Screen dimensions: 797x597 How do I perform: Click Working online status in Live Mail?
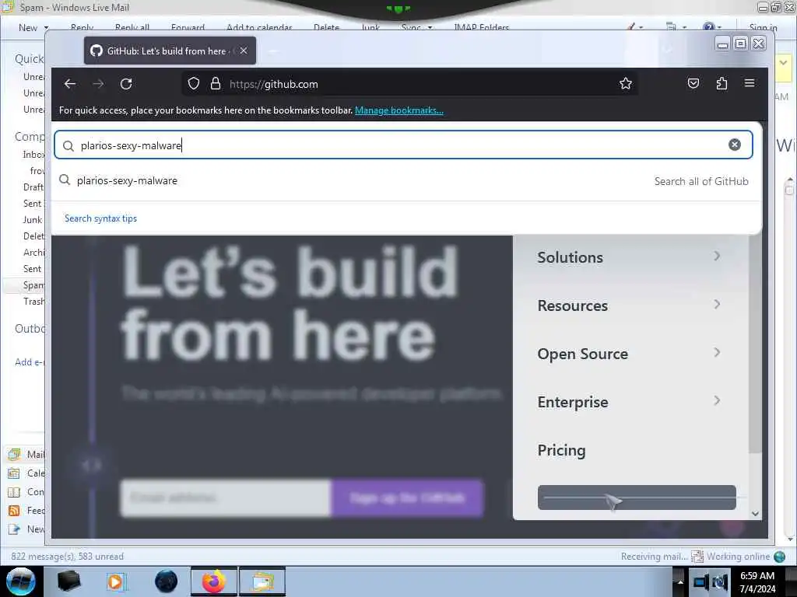point(738,557)
